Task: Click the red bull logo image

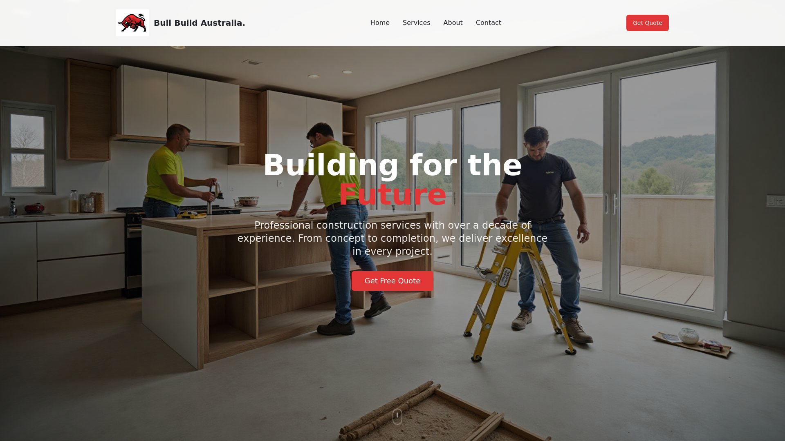Action: [x=132, y=23]
